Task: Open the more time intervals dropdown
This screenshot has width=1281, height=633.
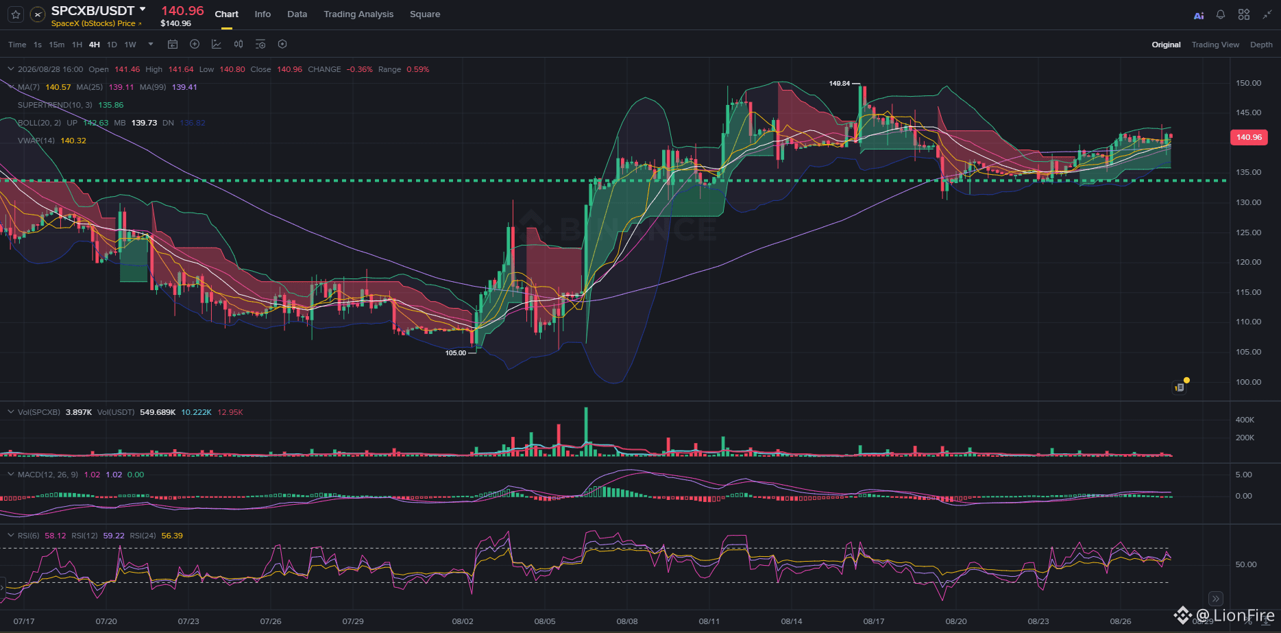Action: coord(151,45)
